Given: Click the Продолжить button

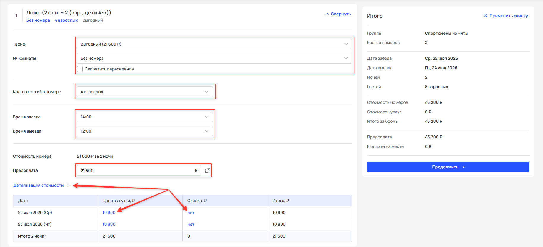Looking at the screenshot, I should click(x=448, y=167).
